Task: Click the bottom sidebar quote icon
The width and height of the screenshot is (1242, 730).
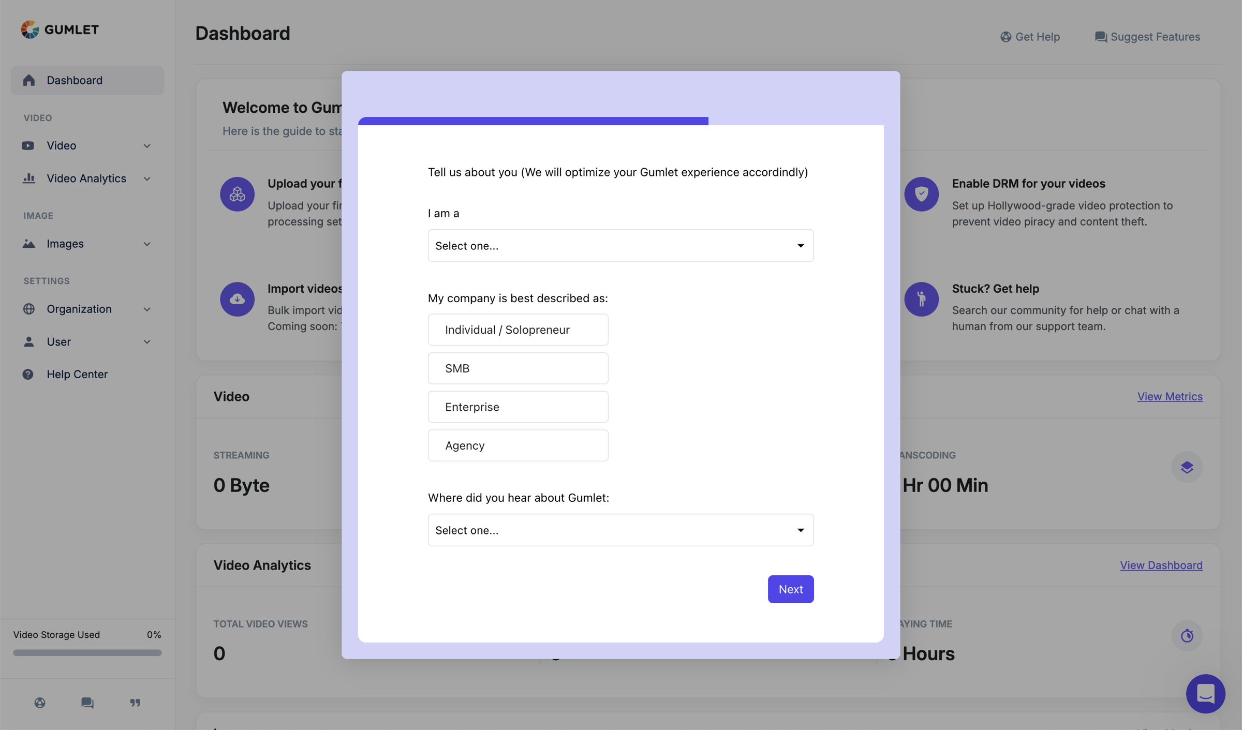Action: 135,703
